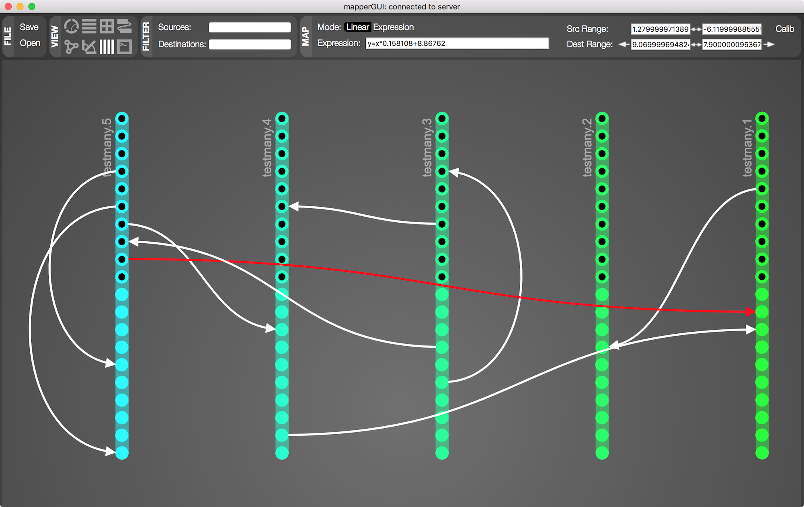The width and height of the screenshot is (804, 507).
Task: Toggle left arrow beside Dest Range minimum
Action: point(624,44)
